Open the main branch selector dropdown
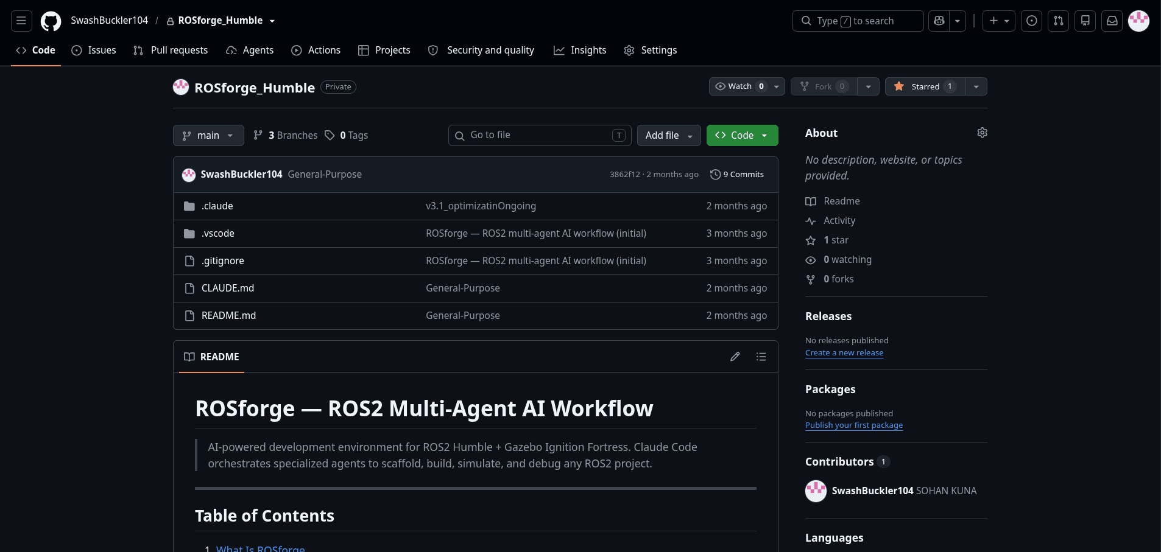 click(208, 135)
